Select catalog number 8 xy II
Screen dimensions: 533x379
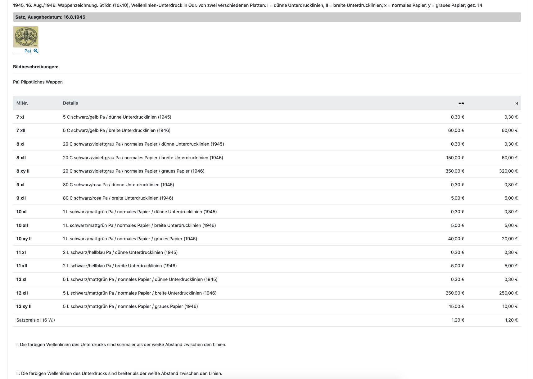(x=23, y=171)
